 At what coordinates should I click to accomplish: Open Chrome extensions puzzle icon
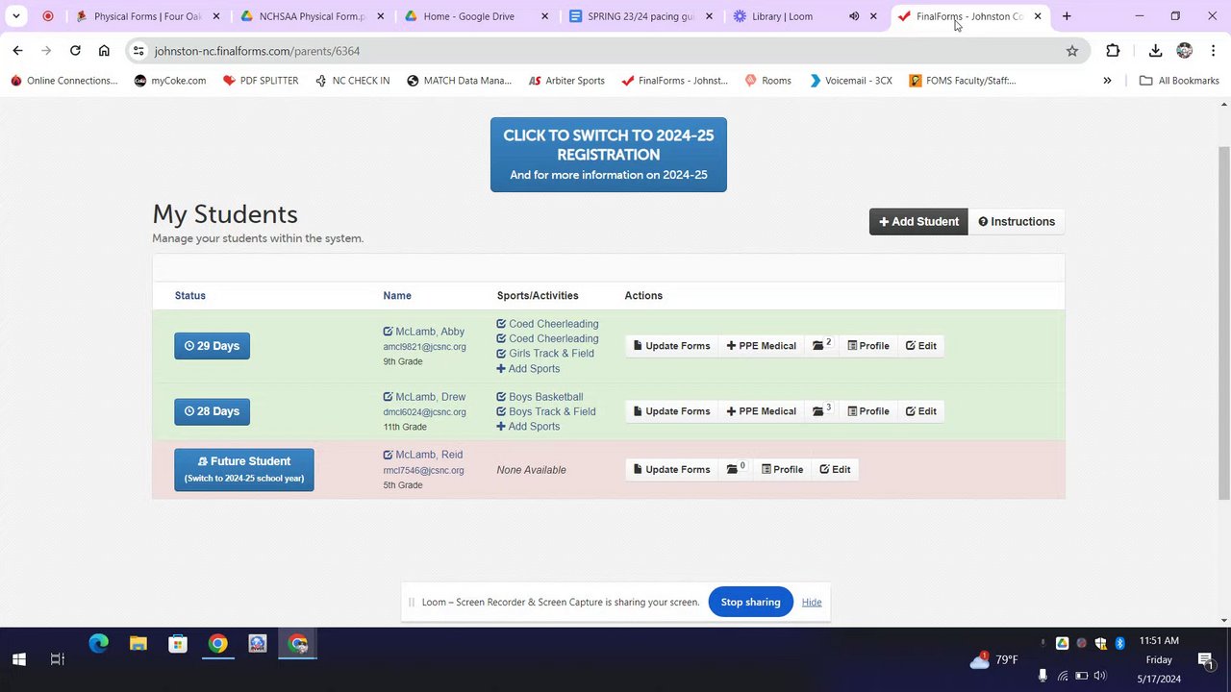coord(1113,51)
